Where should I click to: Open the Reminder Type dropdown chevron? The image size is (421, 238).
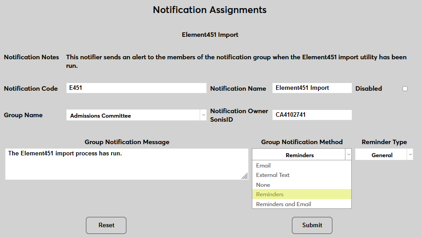(410, 155)
